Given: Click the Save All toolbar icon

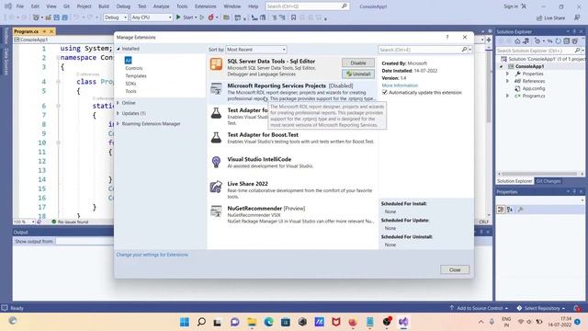Looking at the screenshot, I should pos(64,17).
